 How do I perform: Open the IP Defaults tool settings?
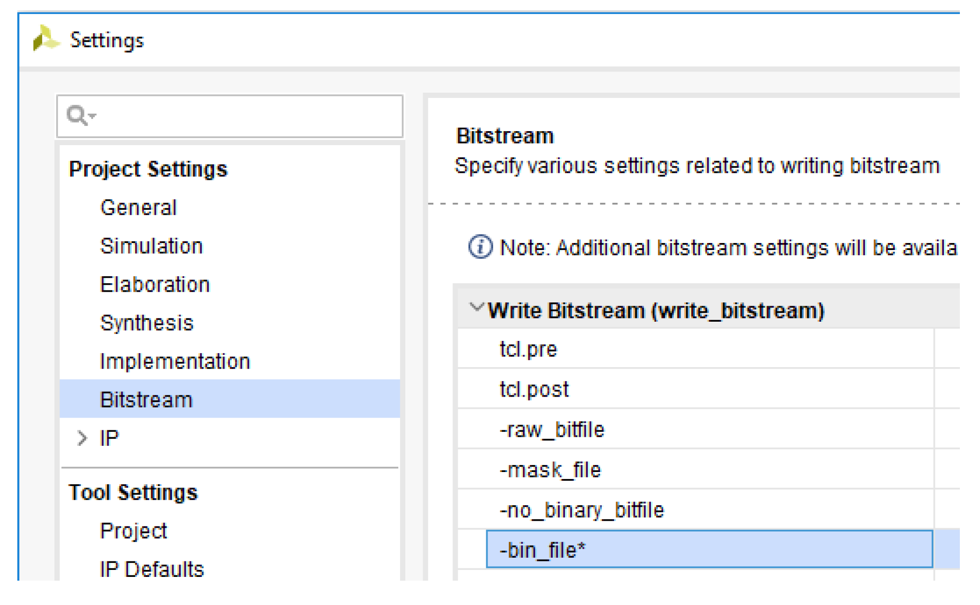click(x=152, y=569)
